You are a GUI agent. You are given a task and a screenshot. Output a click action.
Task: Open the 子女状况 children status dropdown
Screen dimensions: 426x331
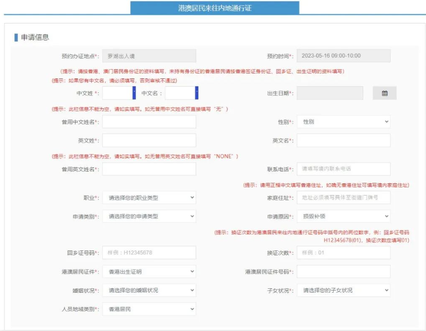pyautogui.click(x=343, y=290)
